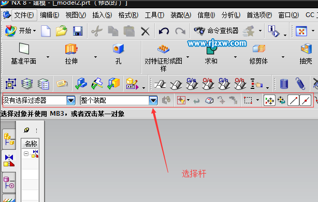Viewport: 318px width, 202px height.
Task: Click the open folder icon
Action: 62,31
